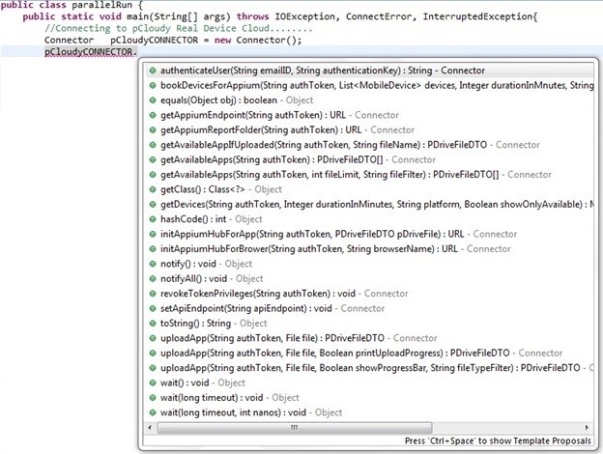The height and width of the screenshot is (454, 603).
Task: Click the green icon beside hashCode()
Action: (x=153, y=219)
